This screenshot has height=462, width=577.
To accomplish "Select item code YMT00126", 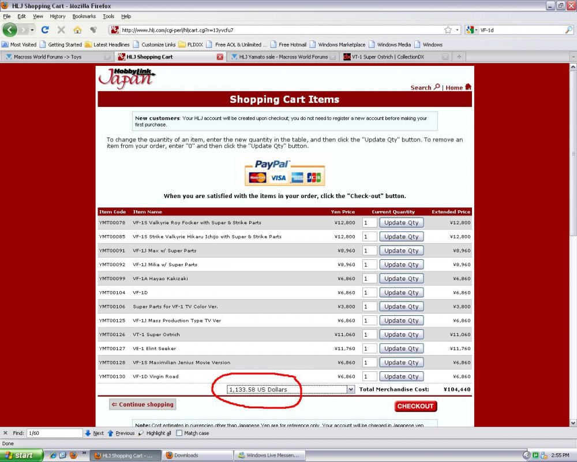I will coord(112,334).
